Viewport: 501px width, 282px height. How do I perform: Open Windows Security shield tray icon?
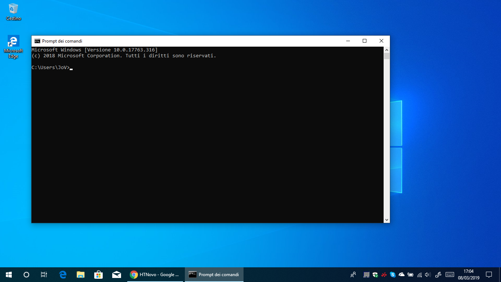pyautogui.click(x=375, y=275)
